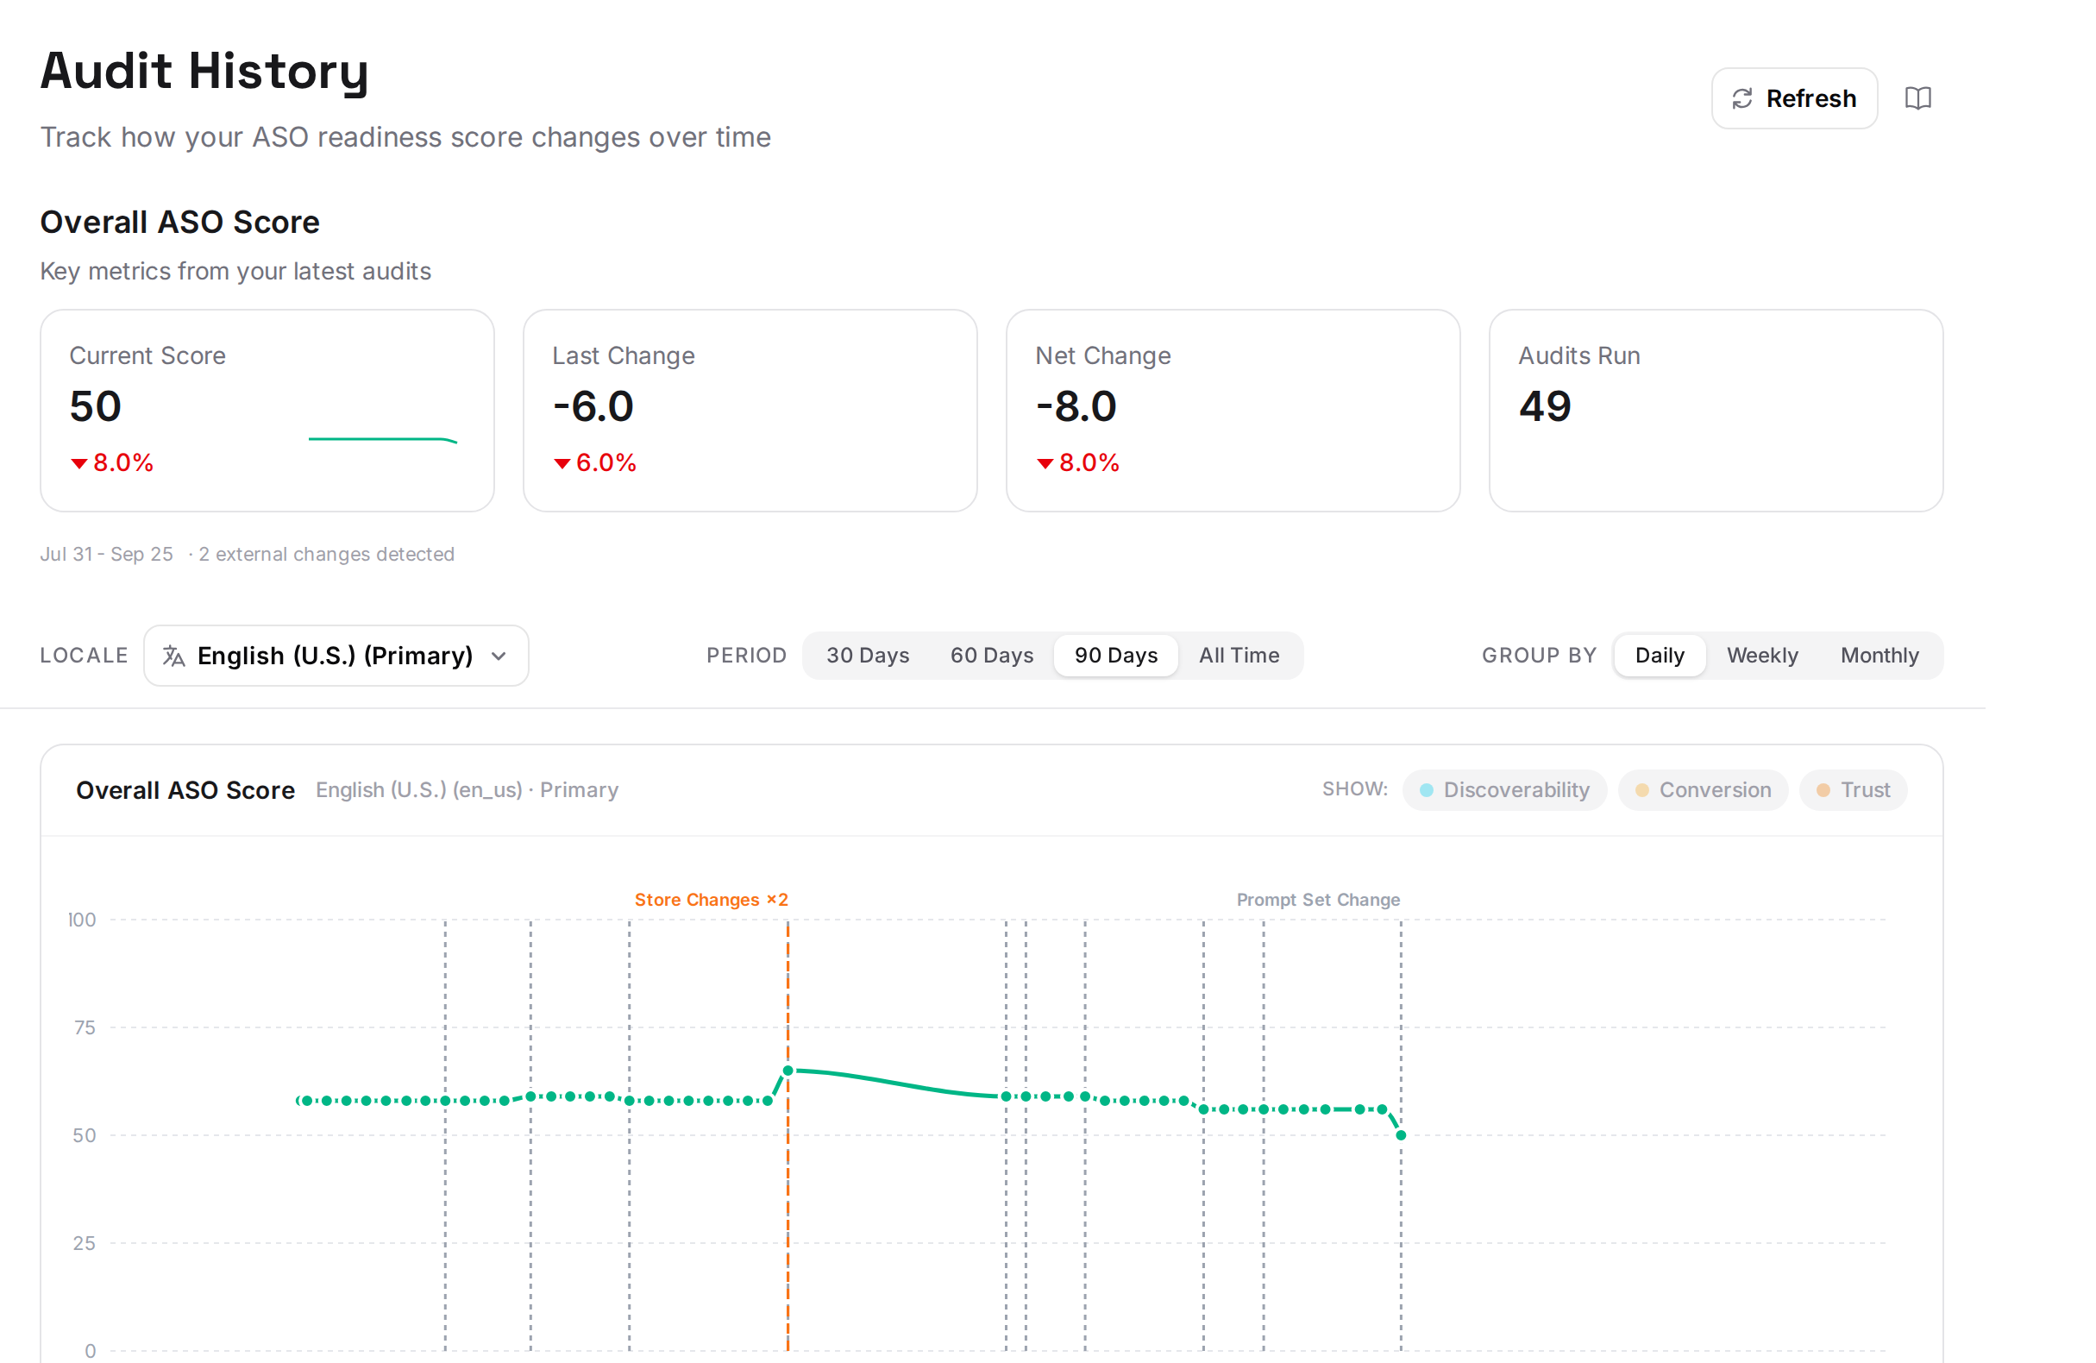
Task: Click the Store Changes ×2 marker label
Action: tap(712, 901)
